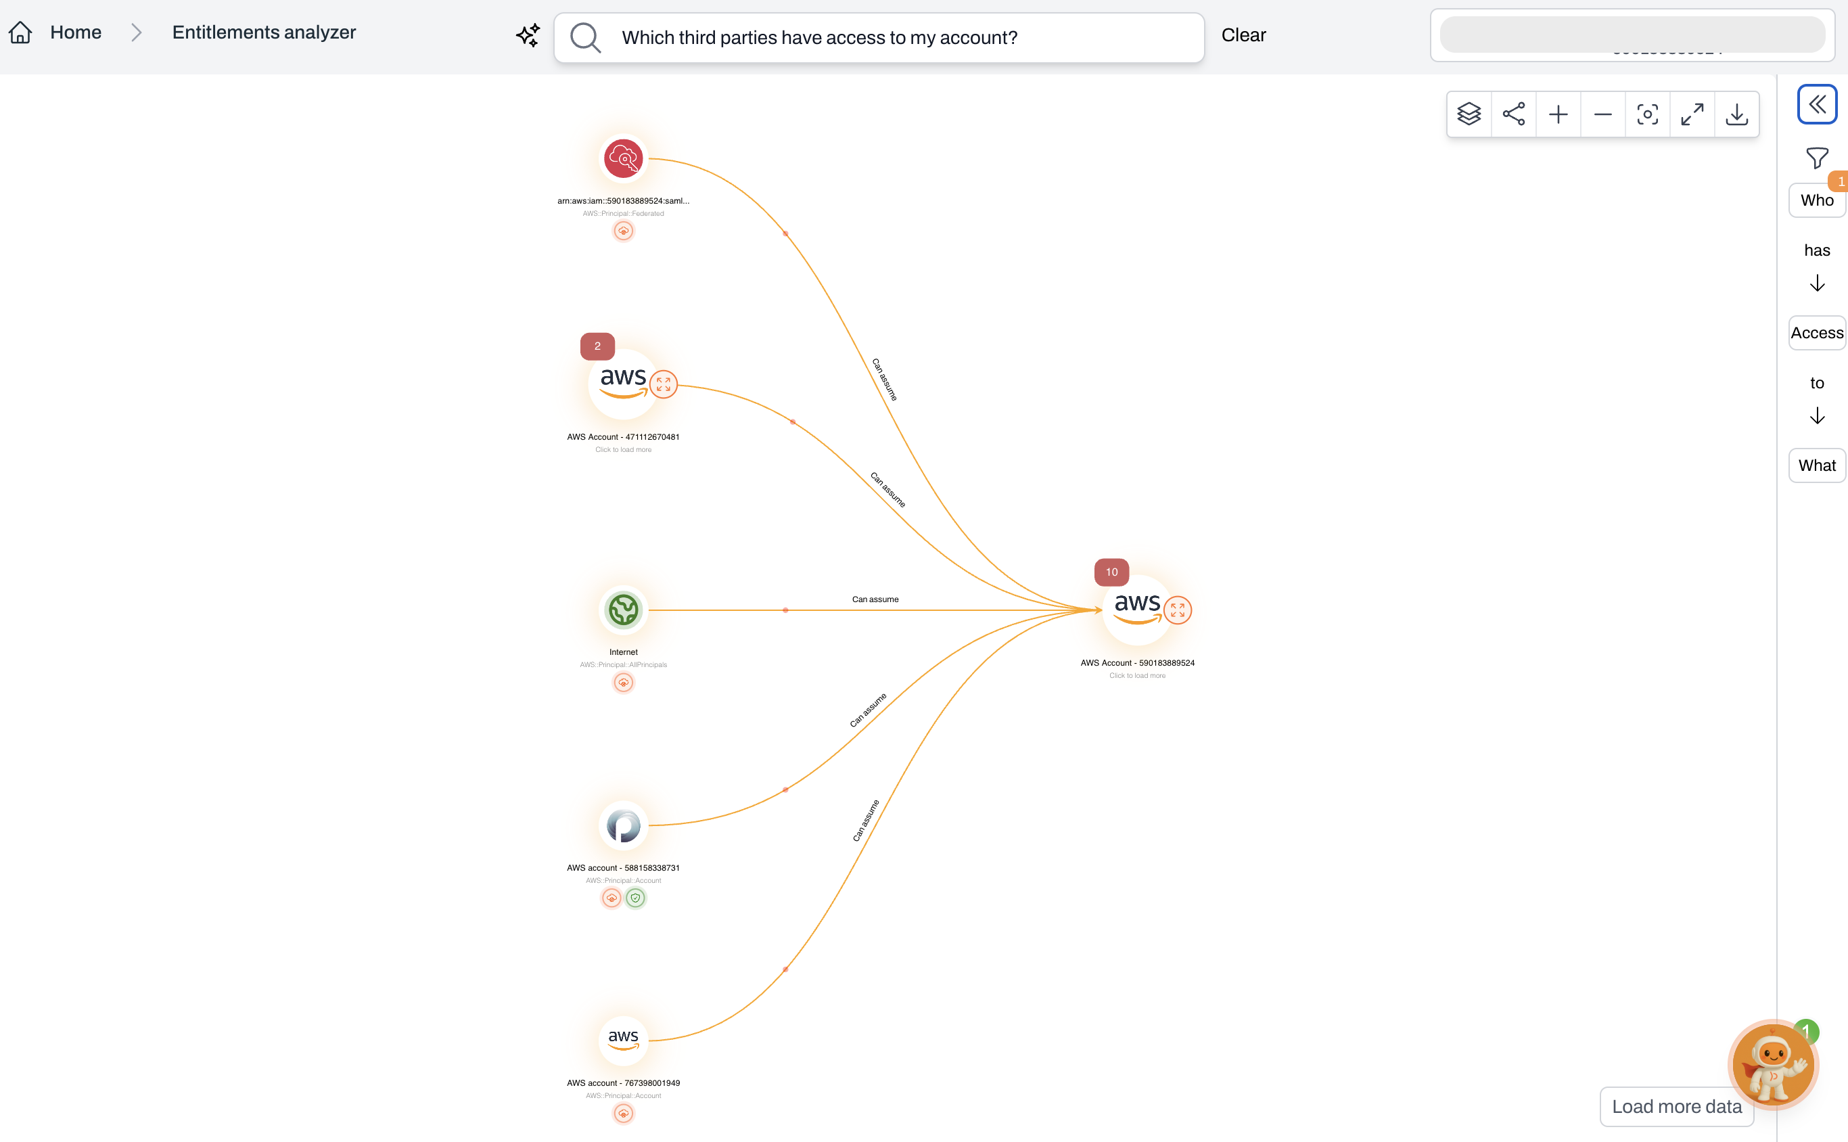Click the SAML federated principal node
The image size is (1848, 1142).
(x=623, y=158)
